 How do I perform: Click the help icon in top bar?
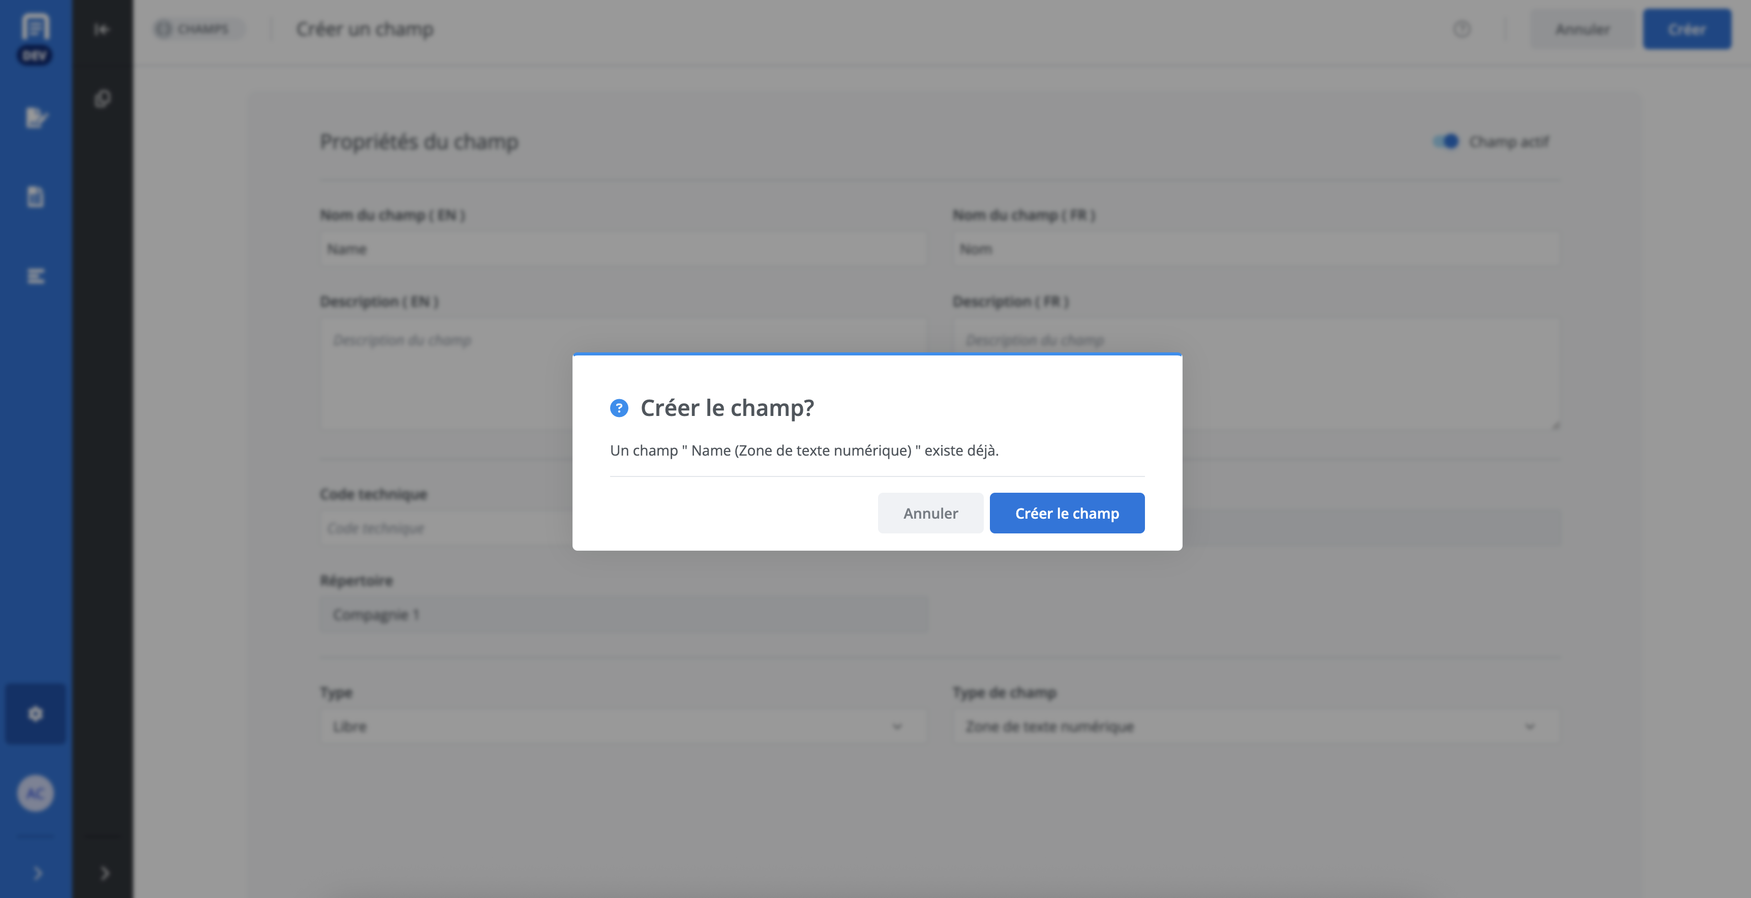(1461, 29)
